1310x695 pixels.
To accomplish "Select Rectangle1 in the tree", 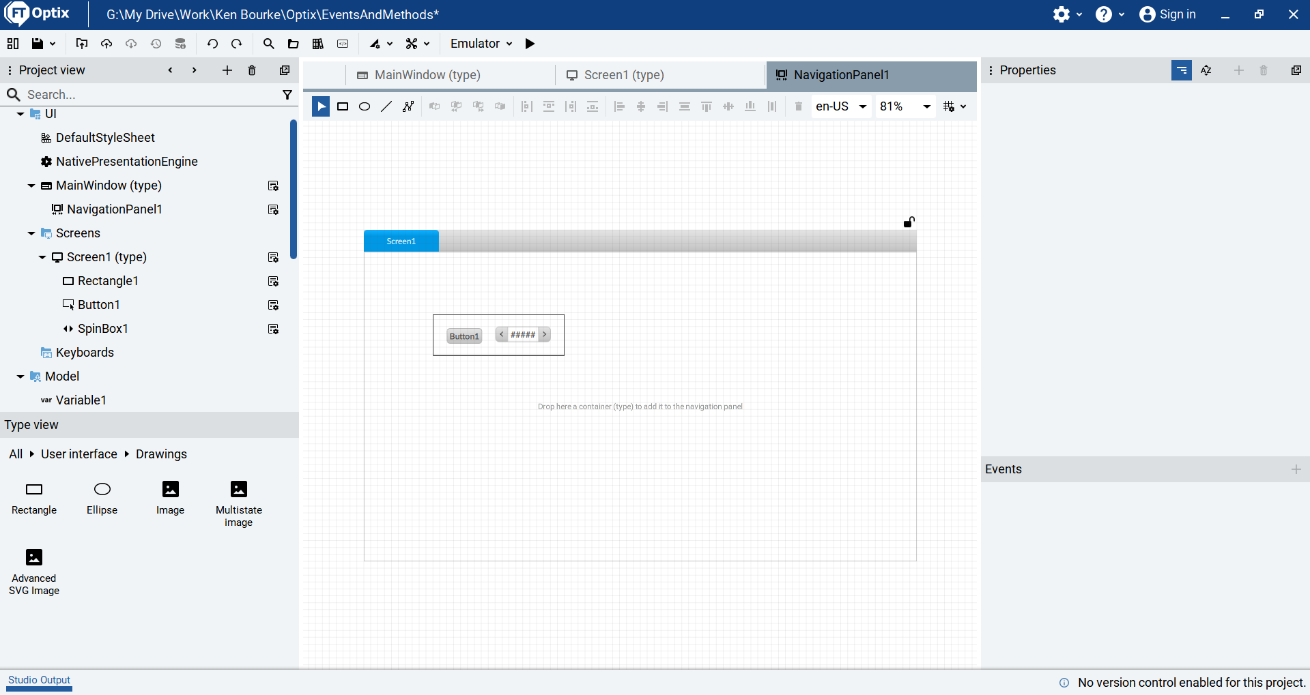I will (108, 281).
